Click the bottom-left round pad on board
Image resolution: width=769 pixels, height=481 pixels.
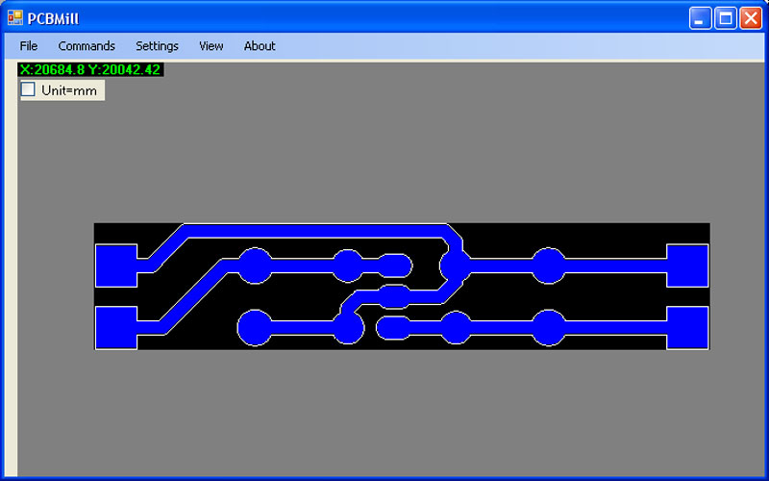pyautogui.click(x=255, y=328)
